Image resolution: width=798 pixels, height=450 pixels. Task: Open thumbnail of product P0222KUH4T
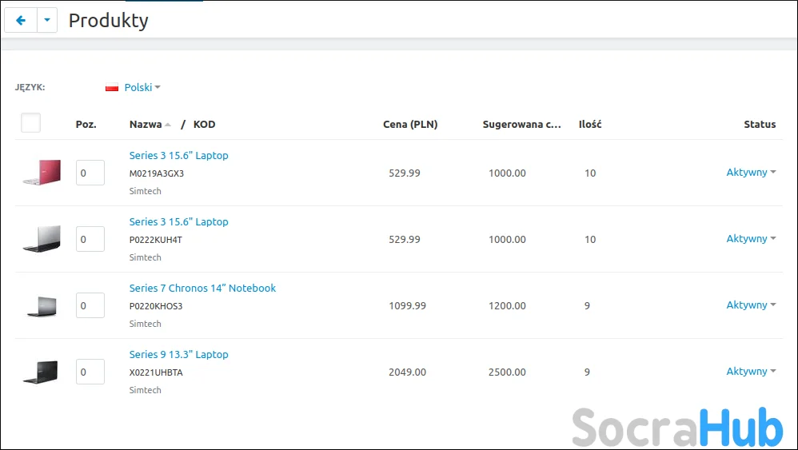point(42,238)
